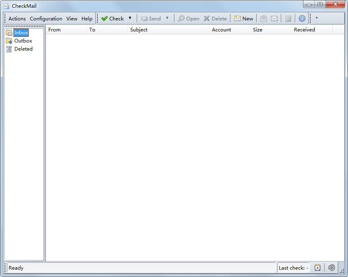Sort by the Received column
The width and height of the screenshot is (348, 277).
coord(312,30)
